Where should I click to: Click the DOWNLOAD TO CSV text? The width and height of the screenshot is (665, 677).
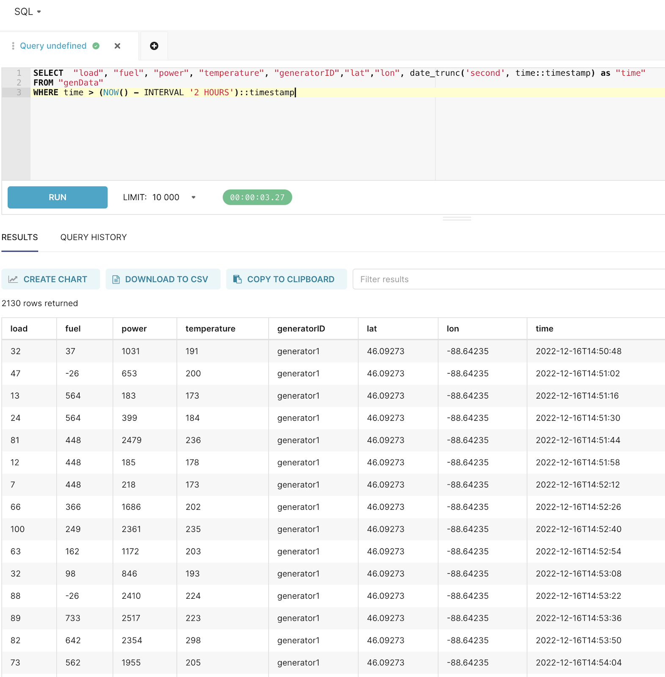coord(167,279)
